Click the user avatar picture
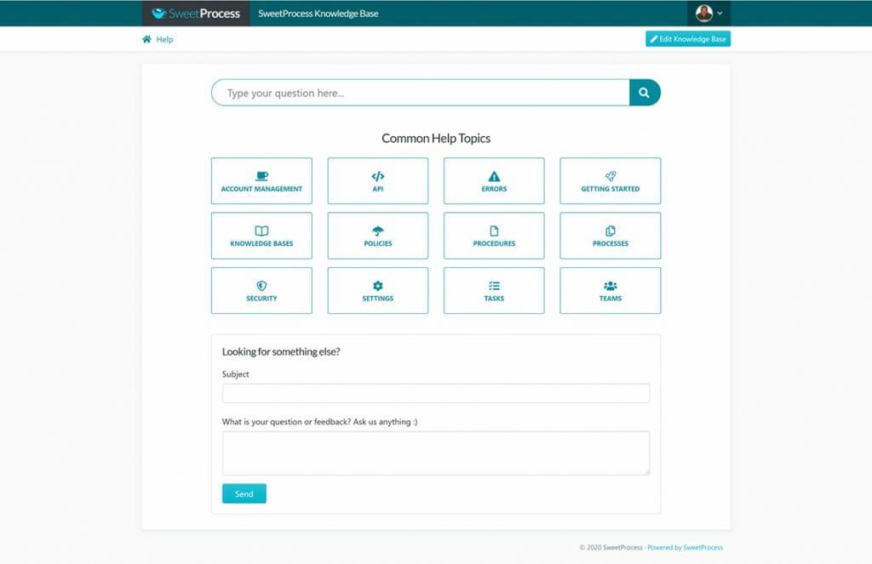 [704, 13]
